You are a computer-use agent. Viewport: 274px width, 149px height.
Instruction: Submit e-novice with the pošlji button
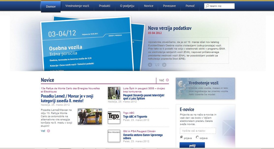pos(192,145)
